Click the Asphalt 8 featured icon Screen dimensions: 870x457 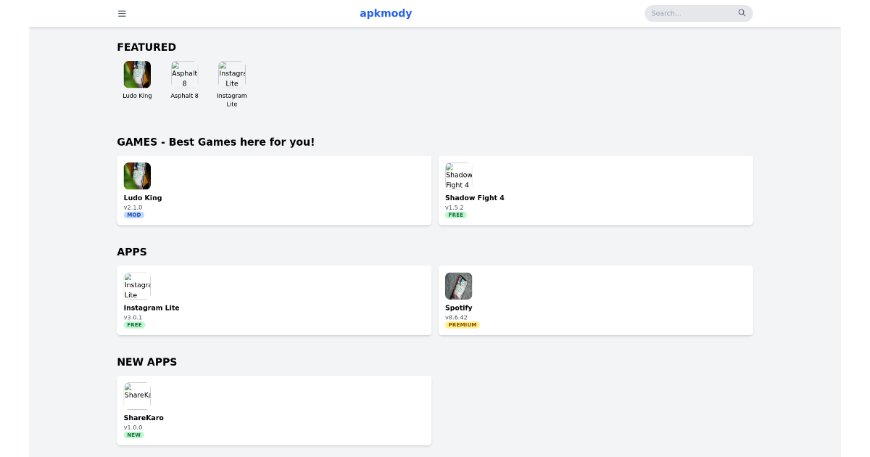pos(184,73)
